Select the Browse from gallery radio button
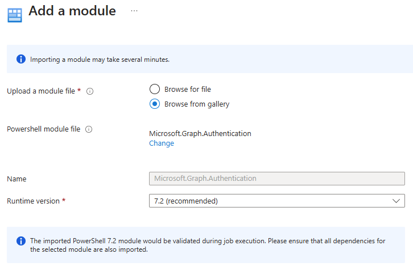 click(154, 104)
